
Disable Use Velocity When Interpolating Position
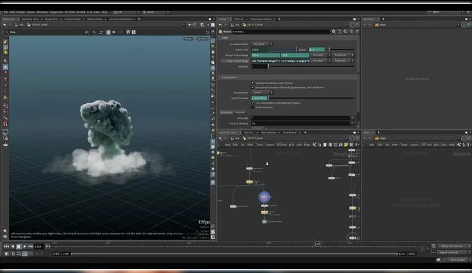tap(252, 103)
